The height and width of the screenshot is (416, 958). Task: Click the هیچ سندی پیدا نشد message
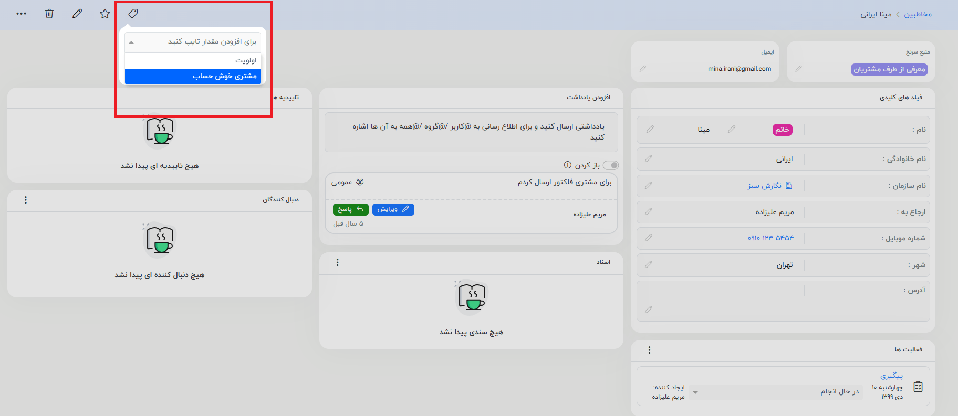(x=471, y=332)
